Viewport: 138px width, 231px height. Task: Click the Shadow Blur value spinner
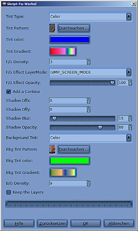click(x=130, y=118)
